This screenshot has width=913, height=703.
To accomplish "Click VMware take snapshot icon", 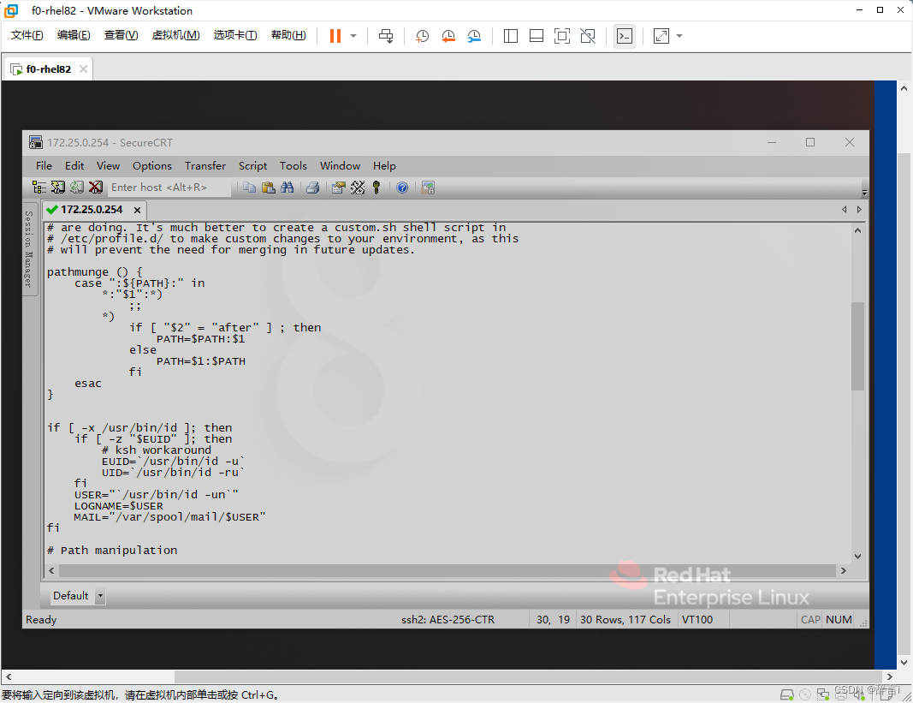I will click(422, 36).
